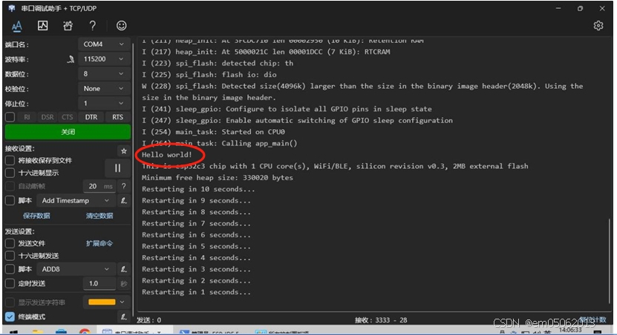Open File Explorer on the taskbar

tap(38, 332)
